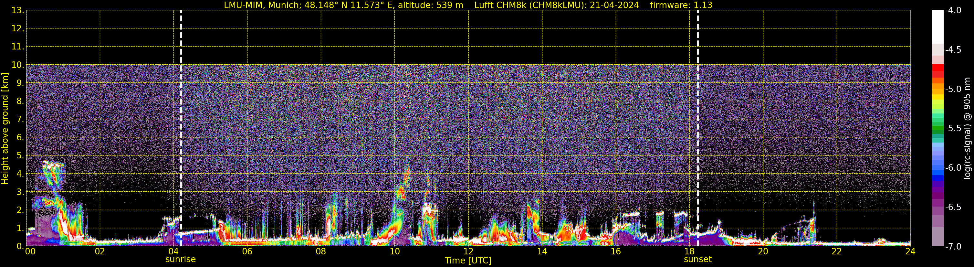
Task: Click the time axis tick '14'
Action: [x=542, y=252]
